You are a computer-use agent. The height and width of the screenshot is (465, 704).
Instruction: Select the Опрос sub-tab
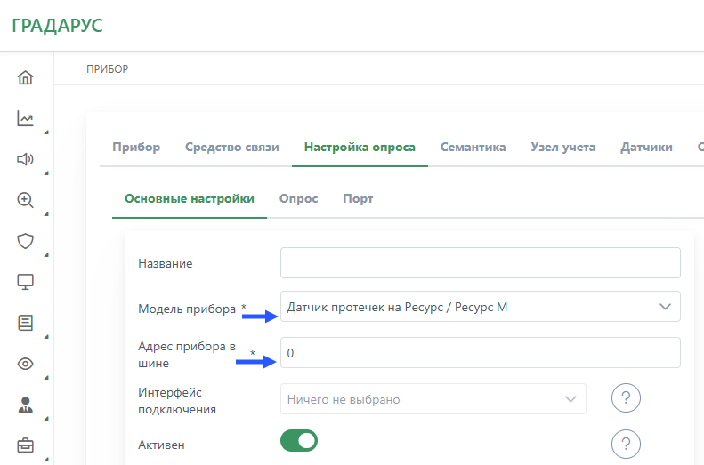coord(298,198)
